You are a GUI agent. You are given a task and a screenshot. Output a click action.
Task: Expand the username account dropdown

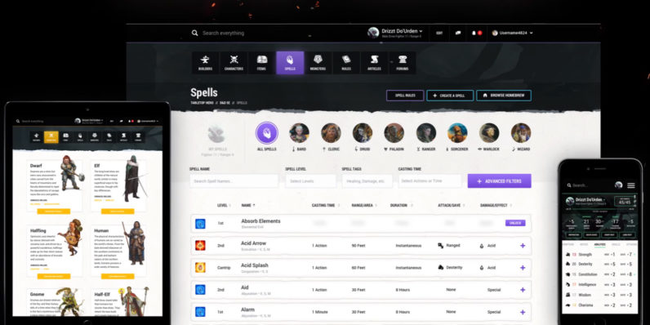tap(512, 33)
